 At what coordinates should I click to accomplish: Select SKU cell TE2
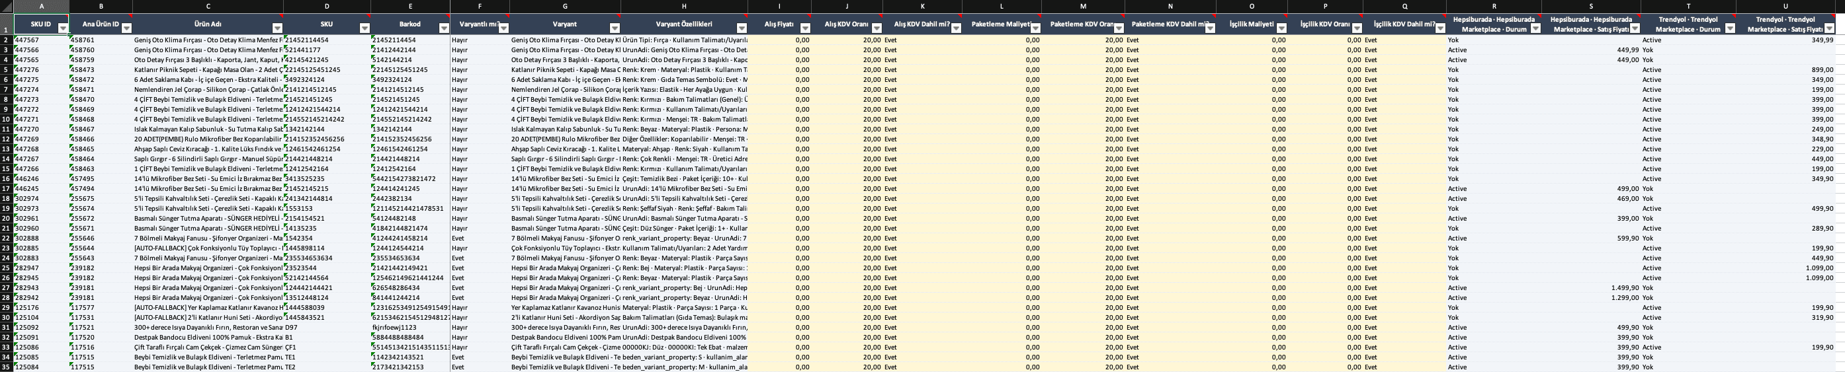point(327,367)
